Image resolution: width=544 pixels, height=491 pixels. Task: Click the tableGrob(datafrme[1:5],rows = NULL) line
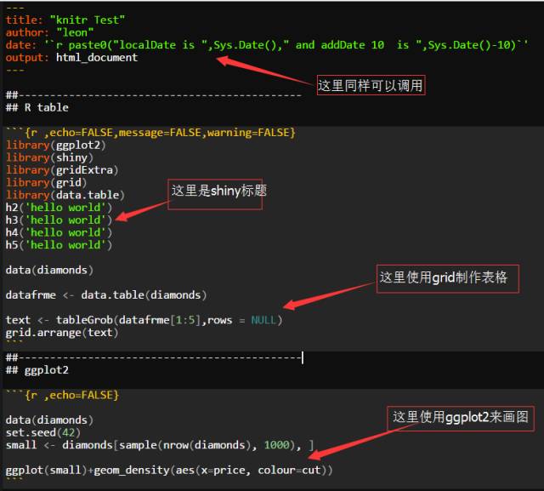[x=144, y=320]
